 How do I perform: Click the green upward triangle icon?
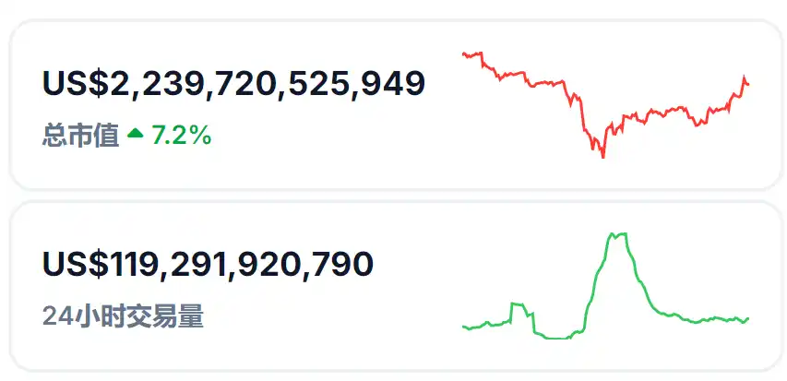[136, 135]
